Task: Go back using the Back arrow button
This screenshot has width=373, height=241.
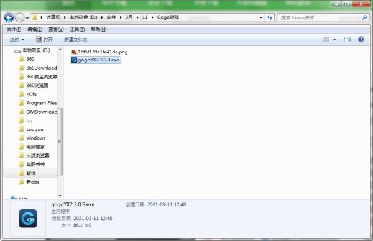Action: pos(9,17)
